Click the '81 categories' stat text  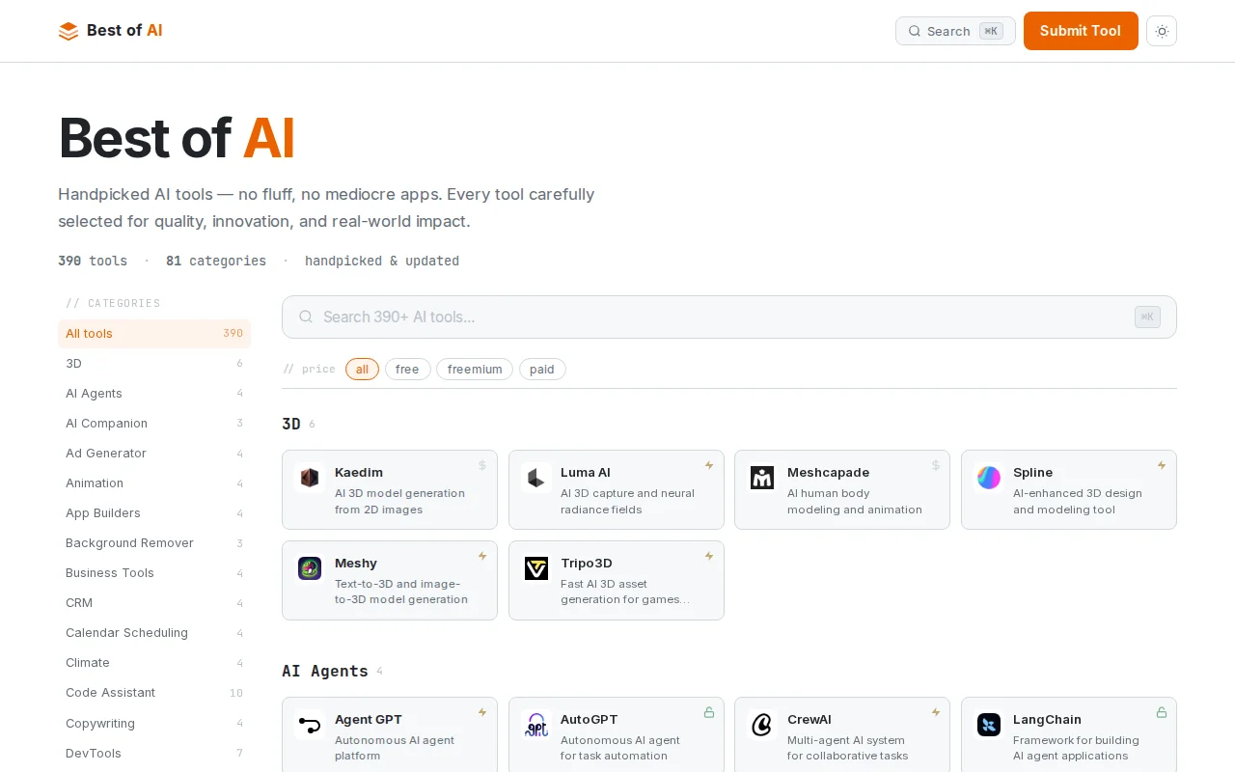216,261
